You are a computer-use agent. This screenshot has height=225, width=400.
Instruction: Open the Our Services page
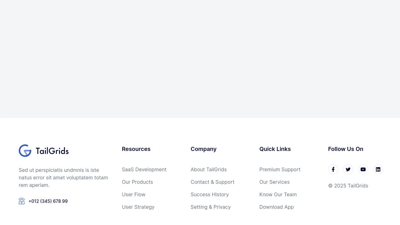(x=274, y=182)
